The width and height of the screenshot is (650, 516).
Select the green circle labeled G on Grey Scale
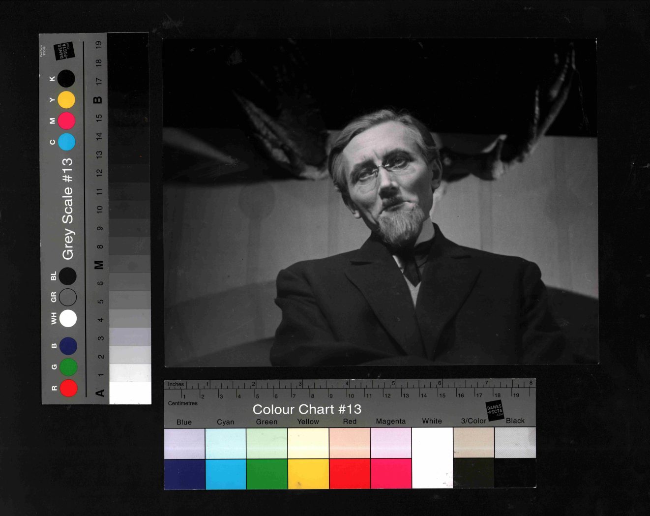click(x=68, y=367)
